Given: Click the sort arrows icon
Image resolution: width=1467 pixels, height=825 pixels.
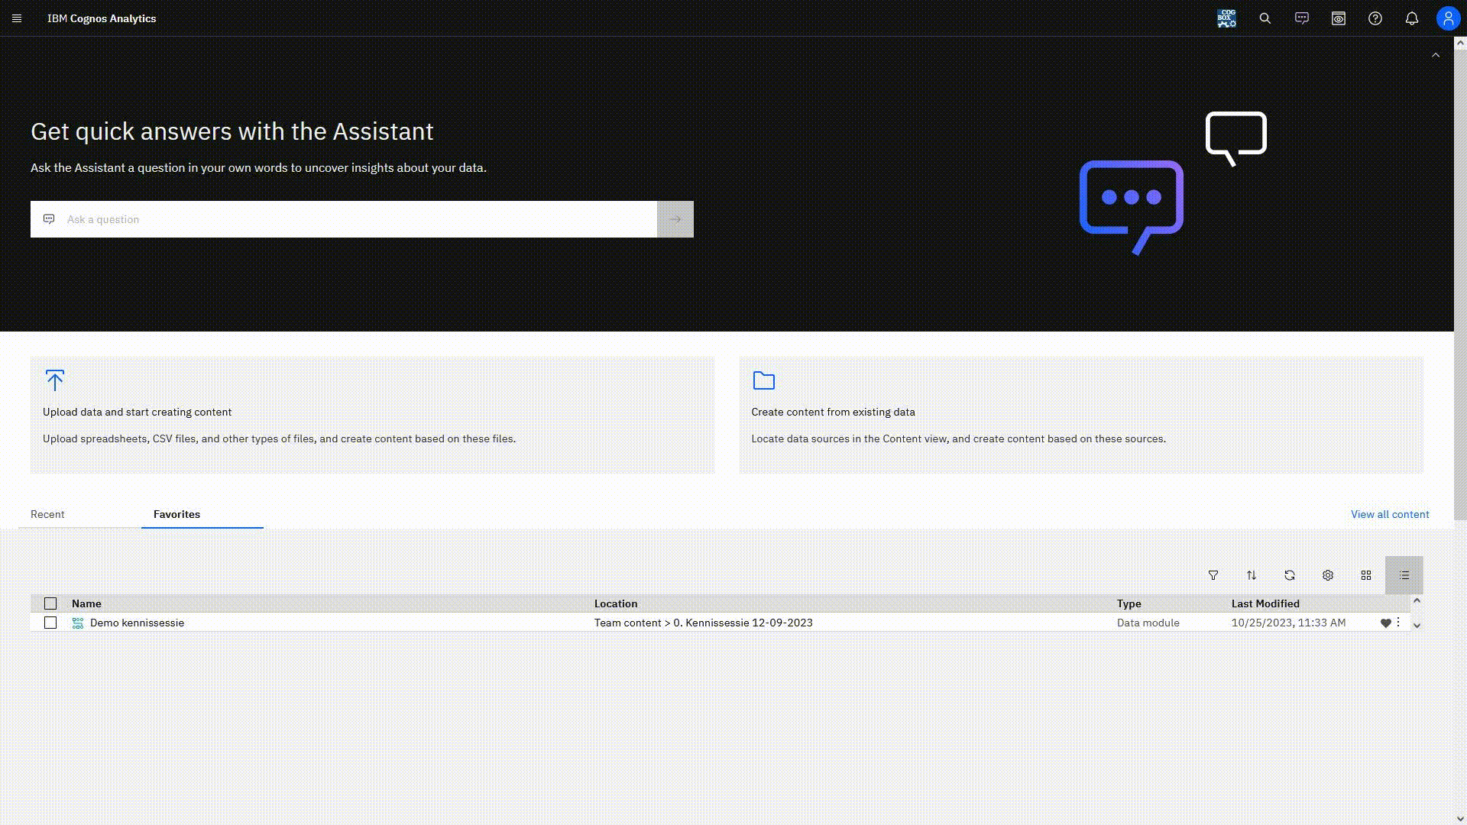Looking at the screenshot, I should [1252, 575].
